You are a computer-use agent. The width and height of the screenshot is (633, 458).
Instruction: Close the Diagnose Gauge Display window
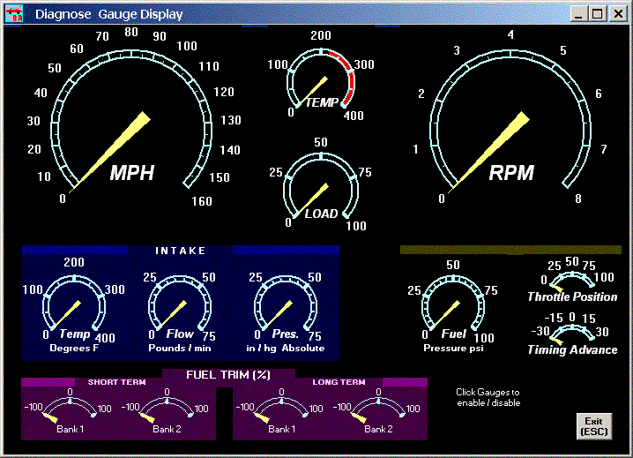pyautogui.click(x=616, y=14)
